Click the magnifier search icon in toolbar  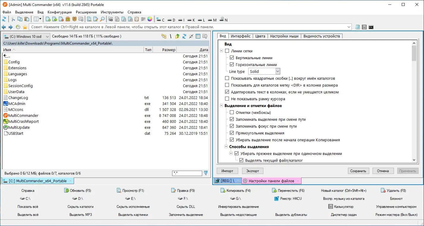pos(102,19)
